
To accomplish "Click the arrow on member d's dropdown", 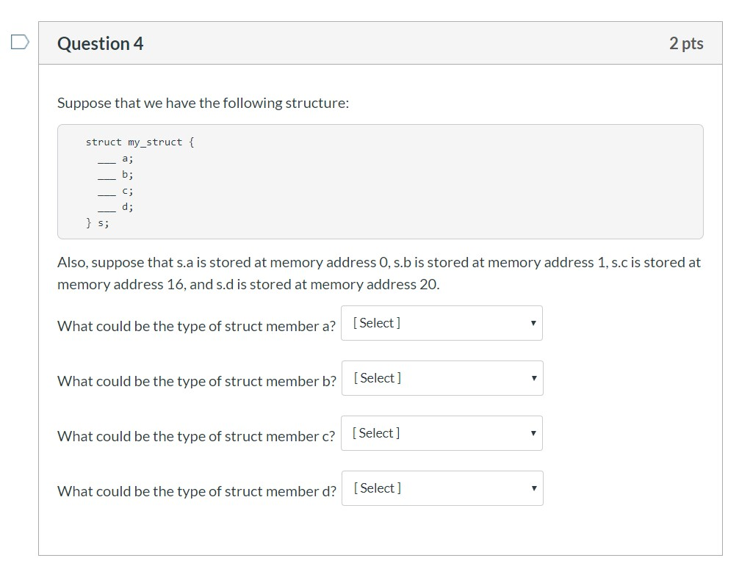I will [533, 488].
